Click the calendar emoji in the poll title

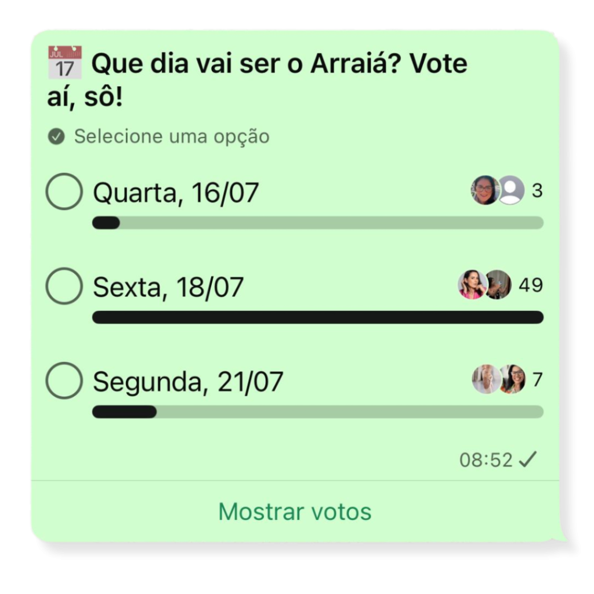click(x=65, y=62)
